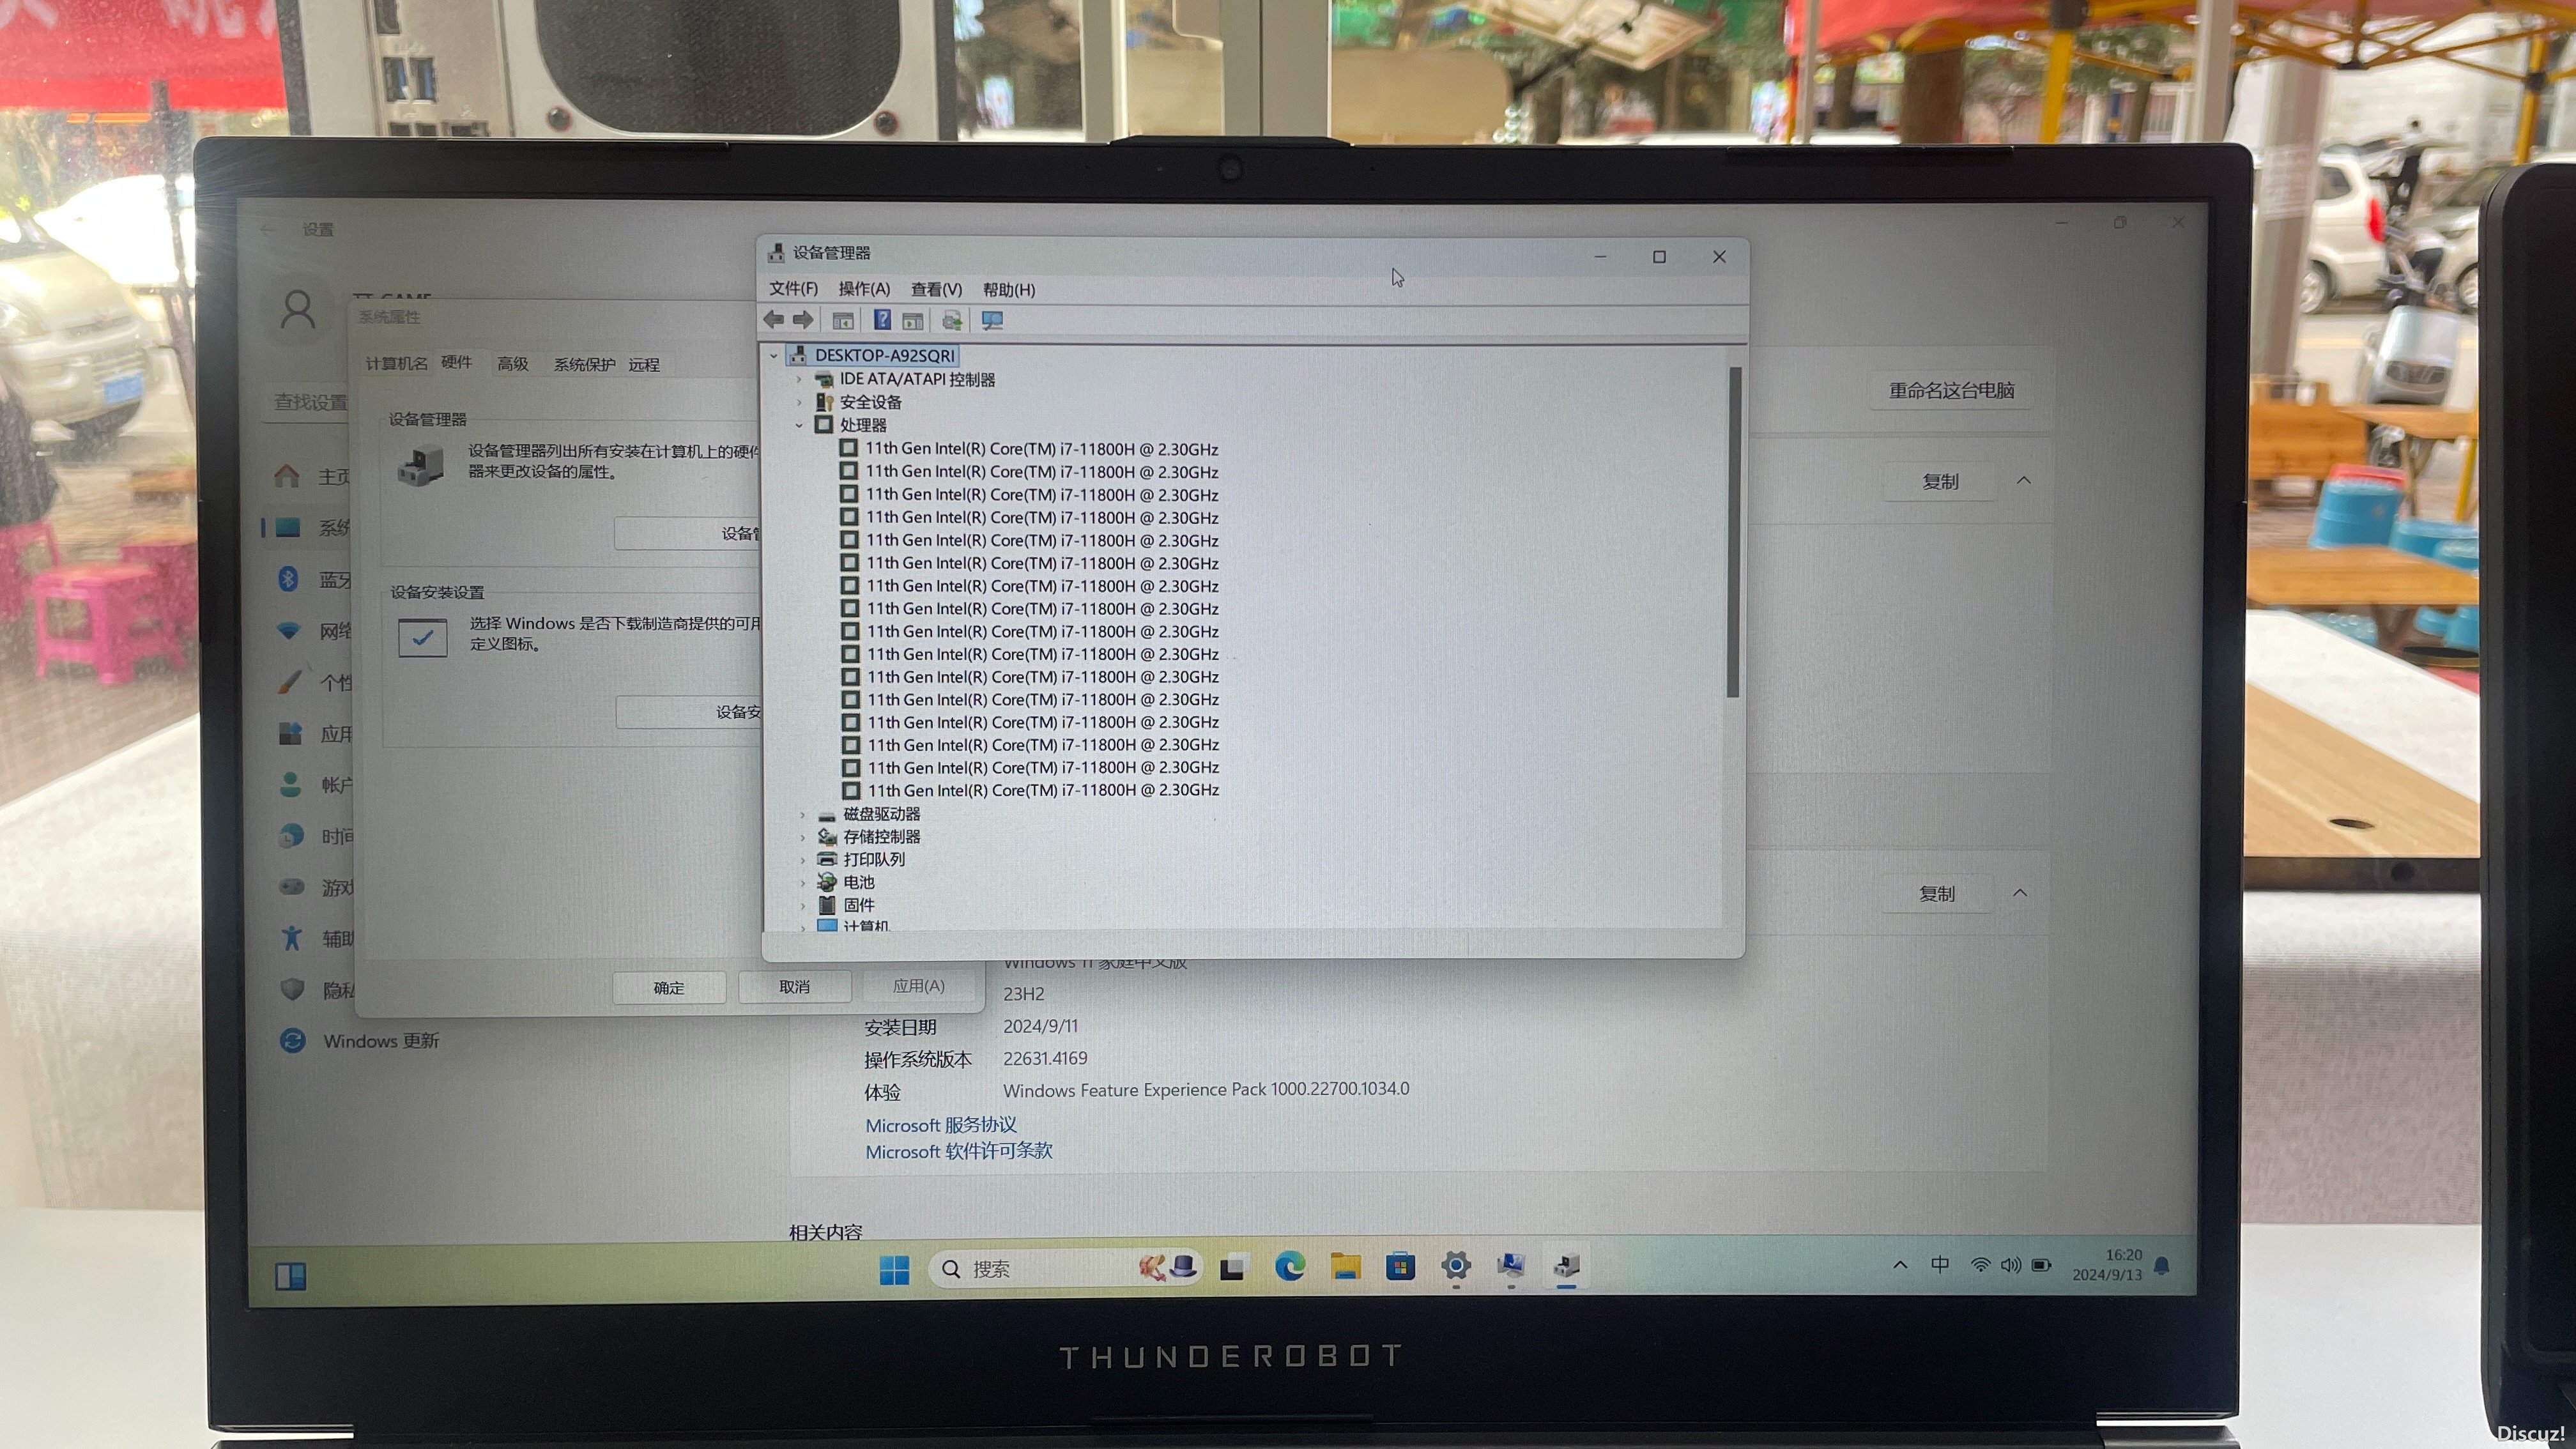Click the action pane toolbar icon
Viewport: 2576px width, 1449px height.
[912, 321]
